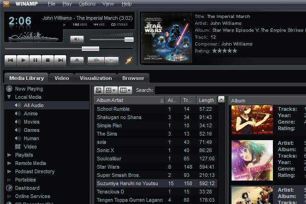
Task: Sort by the Tr... tracks column
Action: tap(189, 100)
